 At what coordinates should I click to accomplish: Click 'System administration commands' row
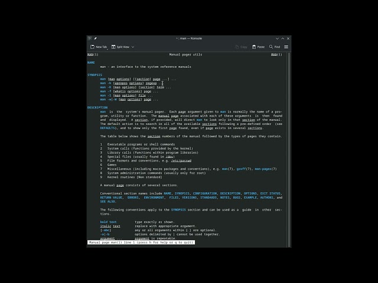(x=153, y=173)
